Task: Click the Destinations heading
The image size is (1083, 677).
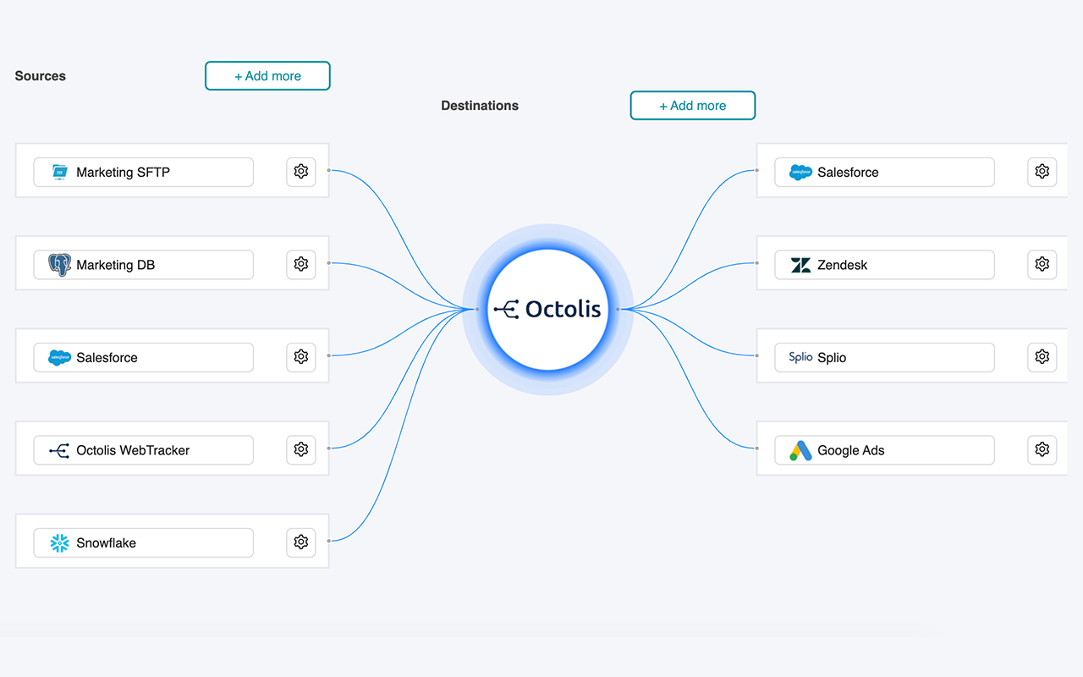Action: point(480,106)
